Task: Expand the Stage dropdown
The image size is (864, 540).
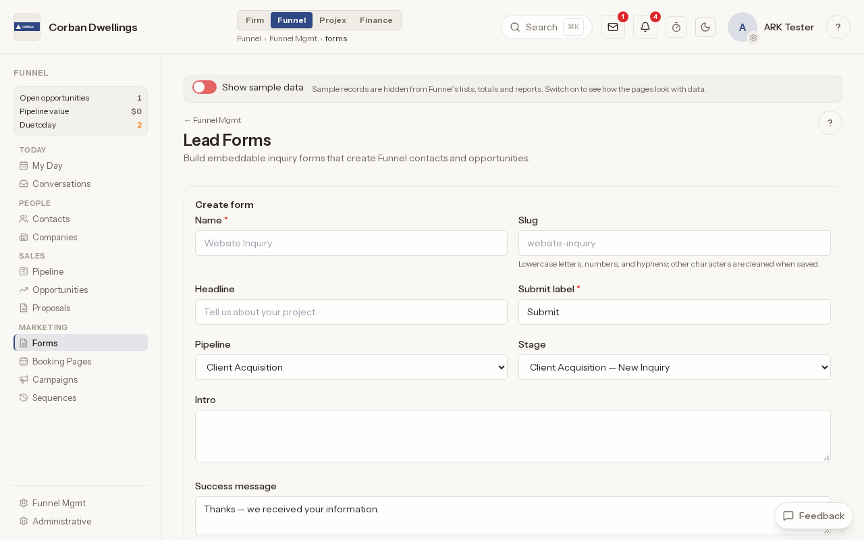Action: tap(674, 367)
